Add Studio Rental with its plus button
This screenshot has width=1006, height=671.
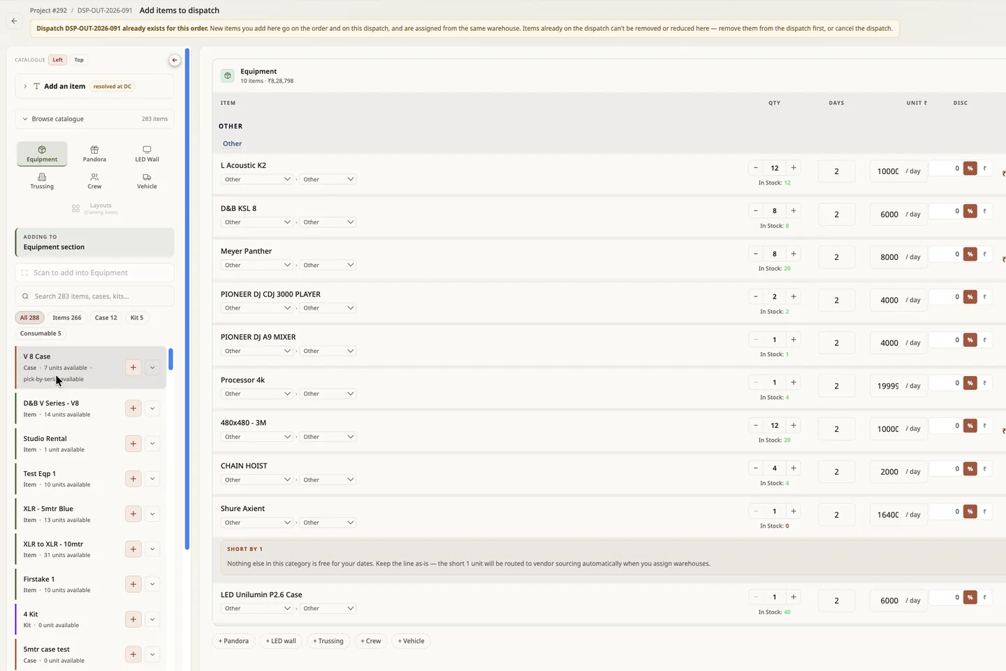(133, 444)
